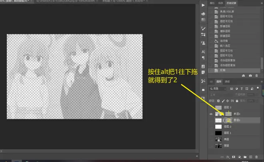
Task: Open the layer filter 类型 dropdown
Action: point(218,88)
